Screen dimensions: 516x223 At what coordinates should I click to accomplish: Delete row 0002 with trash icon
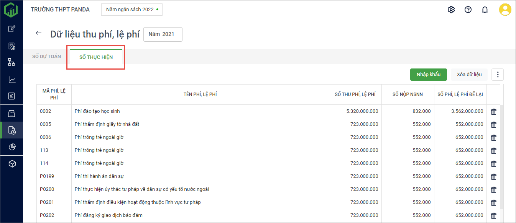[x=494, y=111]
